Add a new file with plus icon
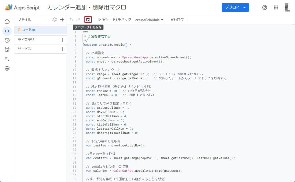295x182 pixels. 62,20
